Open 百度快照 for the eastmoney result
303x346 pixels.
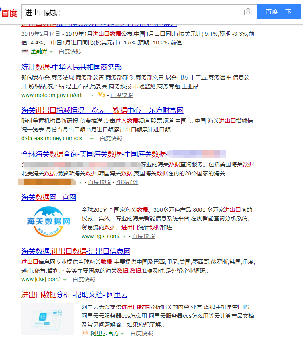(111, 138)
